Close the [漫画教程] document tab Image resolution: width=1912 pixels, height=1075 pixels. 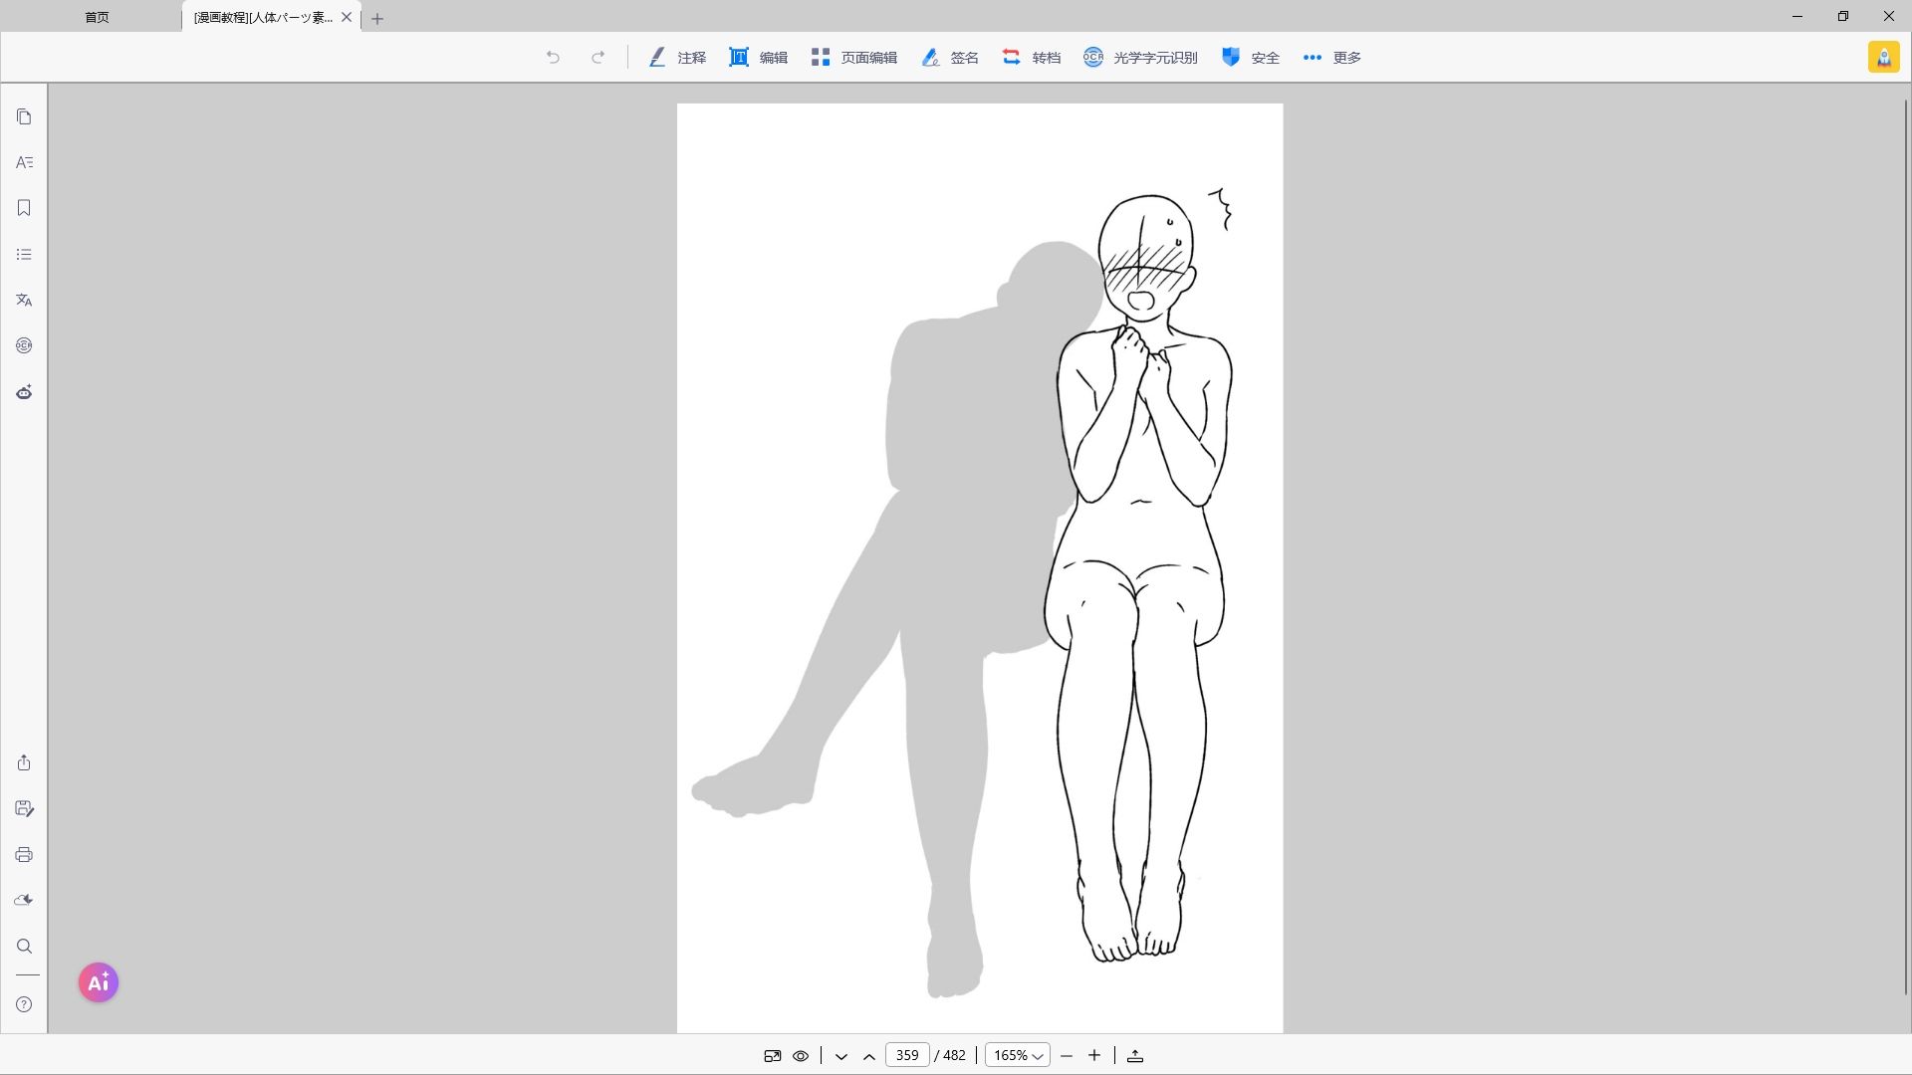[347, 17]
